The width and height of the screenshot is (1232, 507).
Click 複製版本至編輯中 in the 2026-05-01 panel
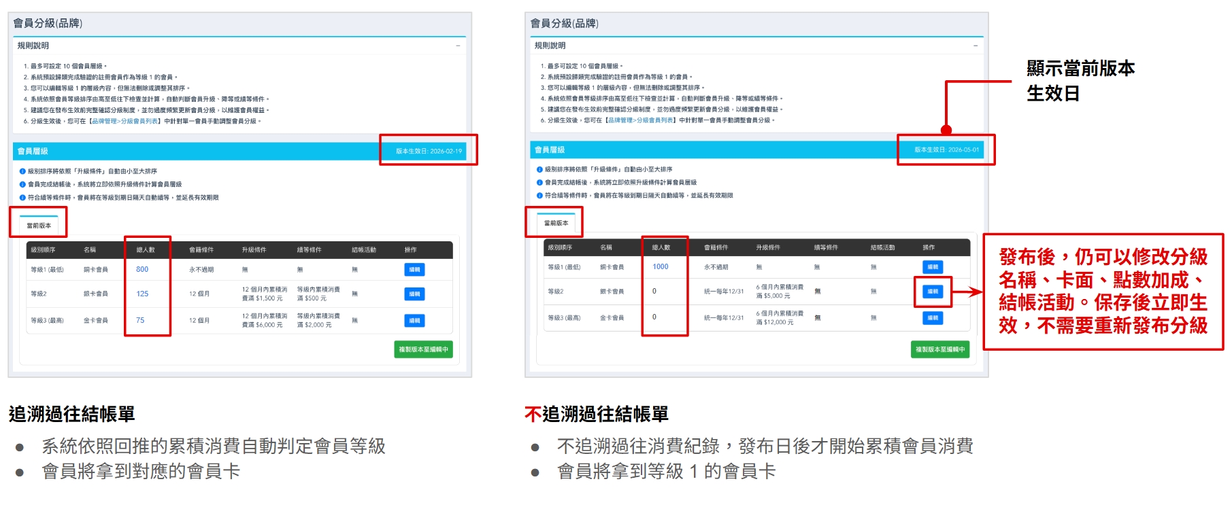click(x=939, y=349)
